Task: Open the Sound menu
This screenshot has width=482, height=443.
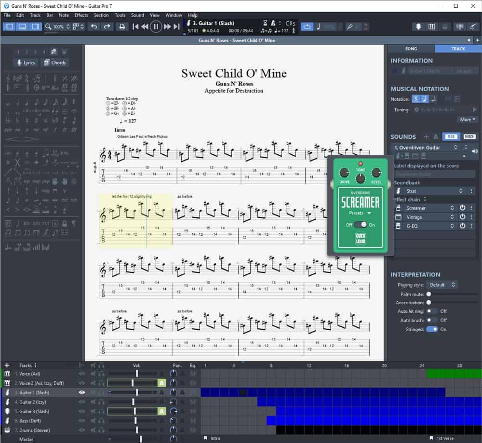Action: pos(137,15)
